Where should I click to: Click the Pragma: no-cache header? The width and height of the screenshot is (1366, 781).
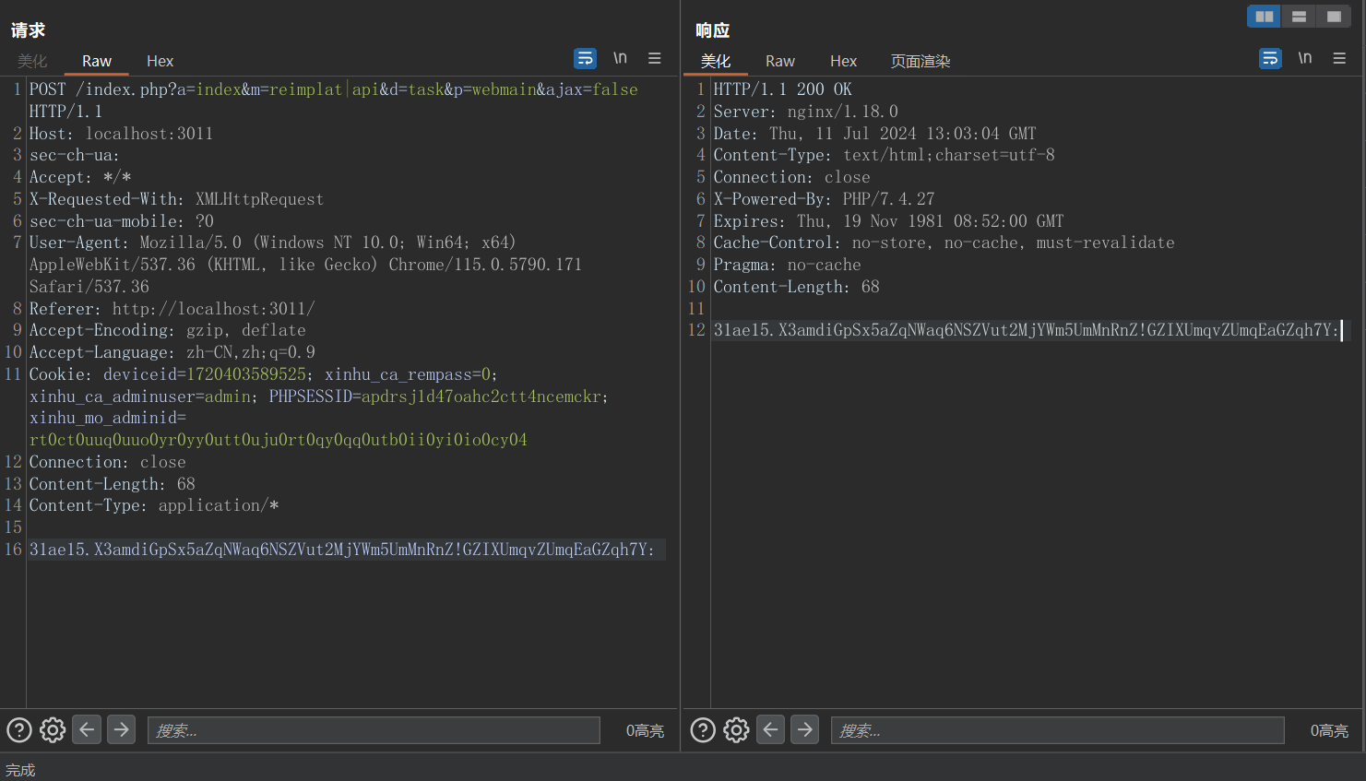tap(787, 265)
